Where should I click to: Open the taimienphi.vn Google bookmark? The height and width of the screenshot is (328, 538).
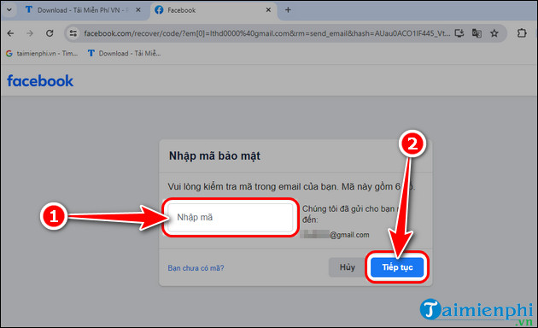coord(42,53)
